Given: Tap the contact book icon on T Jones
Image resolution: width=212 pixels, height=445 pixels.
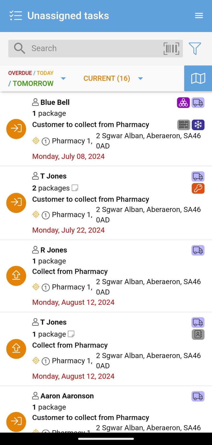Looking at the screenshot, I should [198, 334].
